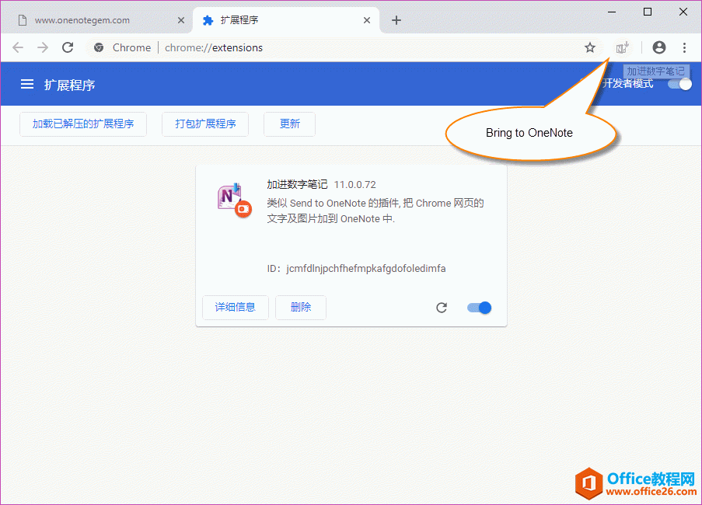
Task: Click the reload extension circular arrow icon
Action: point(442,307)
